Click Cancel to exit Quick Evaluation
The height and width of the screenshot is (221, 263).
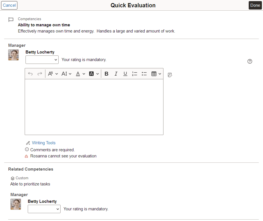pos(9,5)
